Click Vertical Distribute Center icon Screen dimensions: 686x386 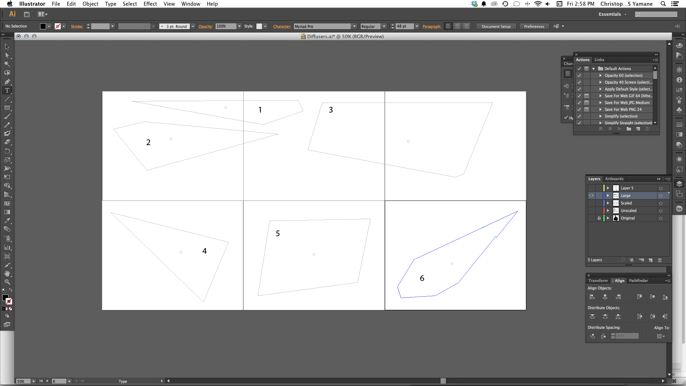coord(605,316)
